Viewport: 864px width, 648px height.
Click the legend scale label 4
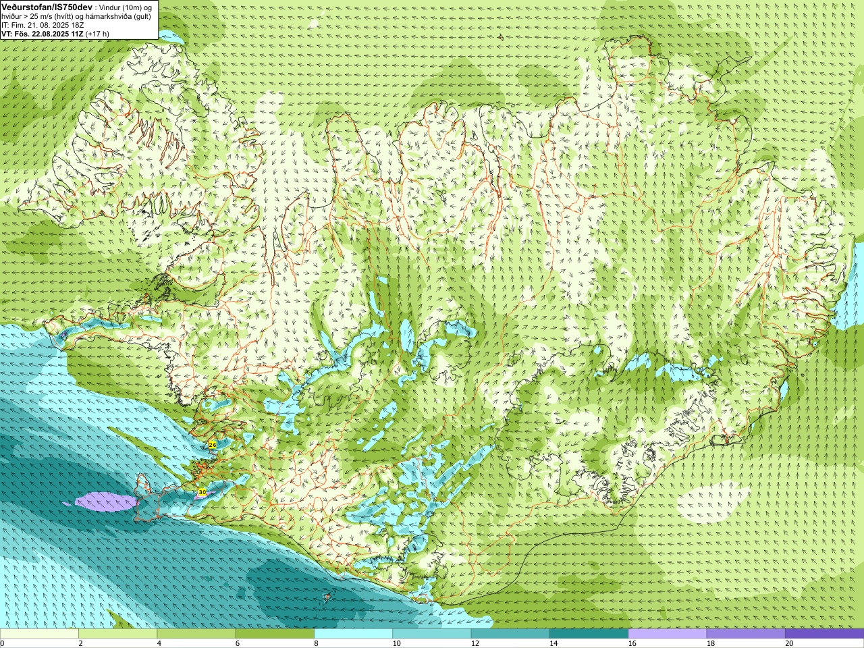tap(159, 643)
